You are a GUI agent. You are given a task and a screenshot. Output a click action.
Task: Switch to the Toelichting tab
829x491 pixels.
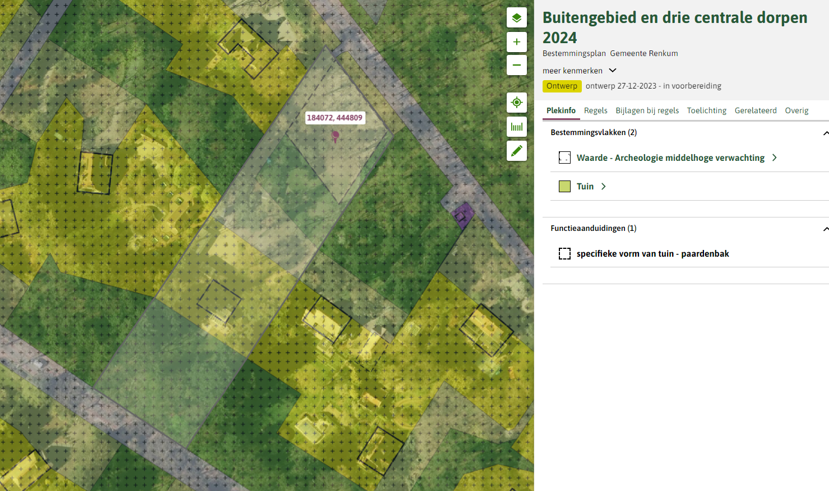(x=707, y=110)
